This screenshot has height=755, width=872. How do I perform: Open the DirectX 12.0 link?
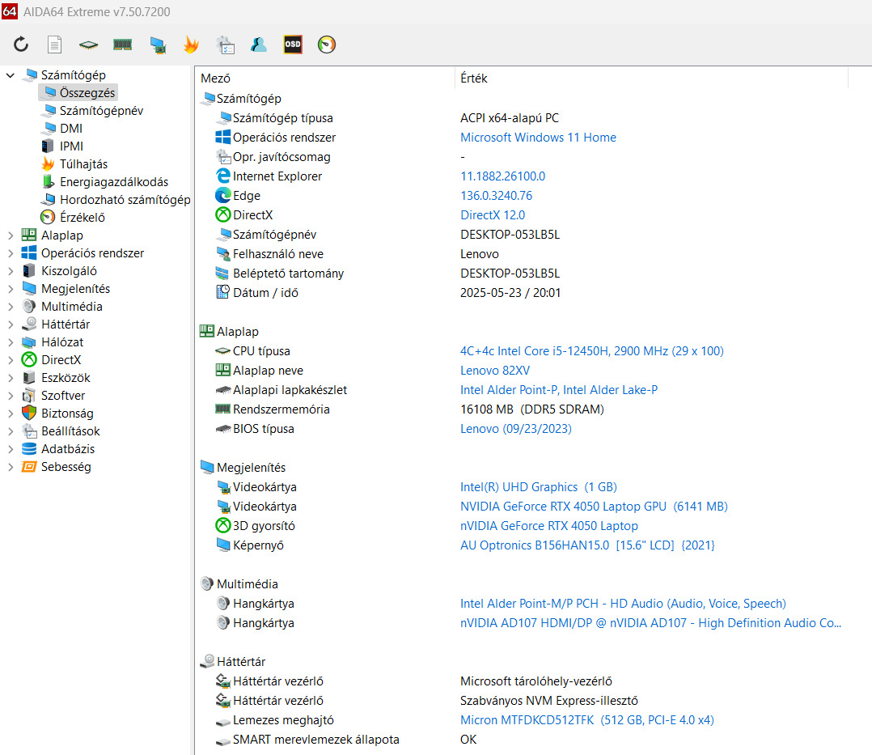493,215
